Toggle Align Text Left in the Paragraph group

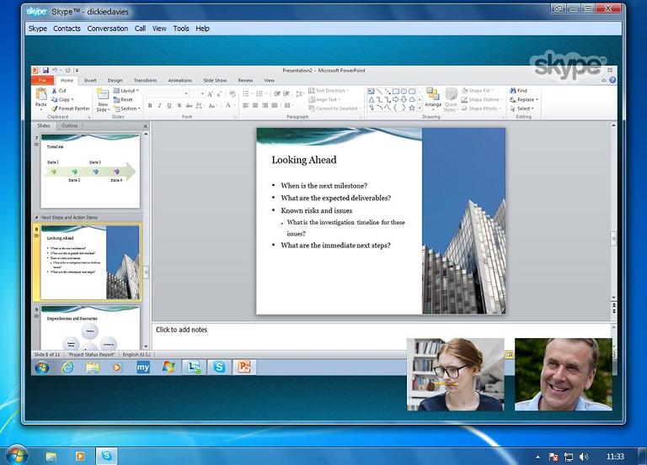coord(245,105)
